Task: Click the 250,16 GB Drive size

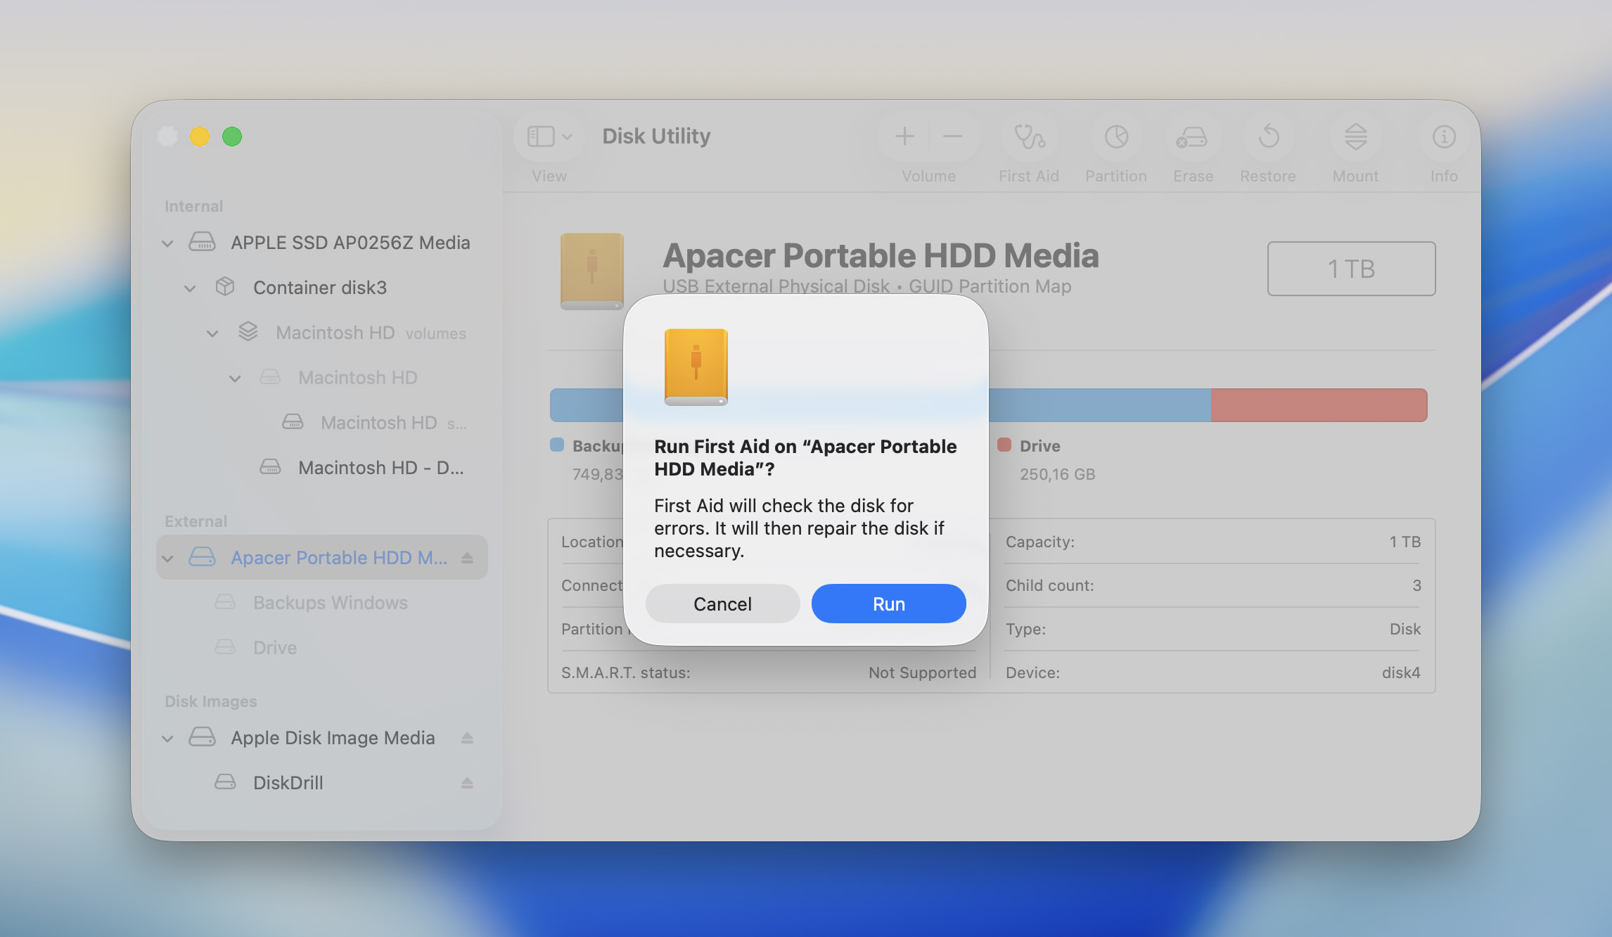Action: coord(1057,474)
